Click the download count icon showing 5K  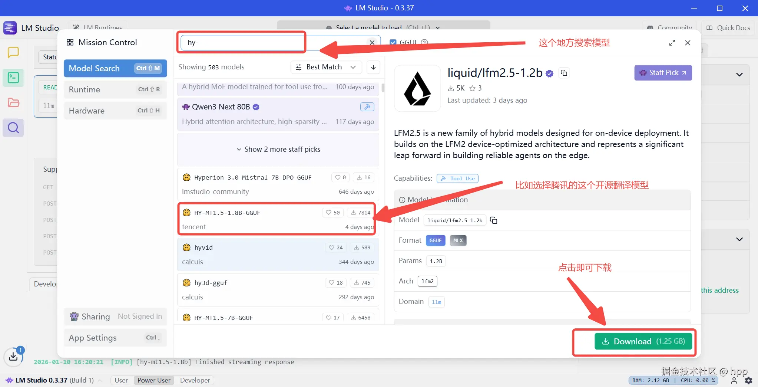[x=451, y=88]
